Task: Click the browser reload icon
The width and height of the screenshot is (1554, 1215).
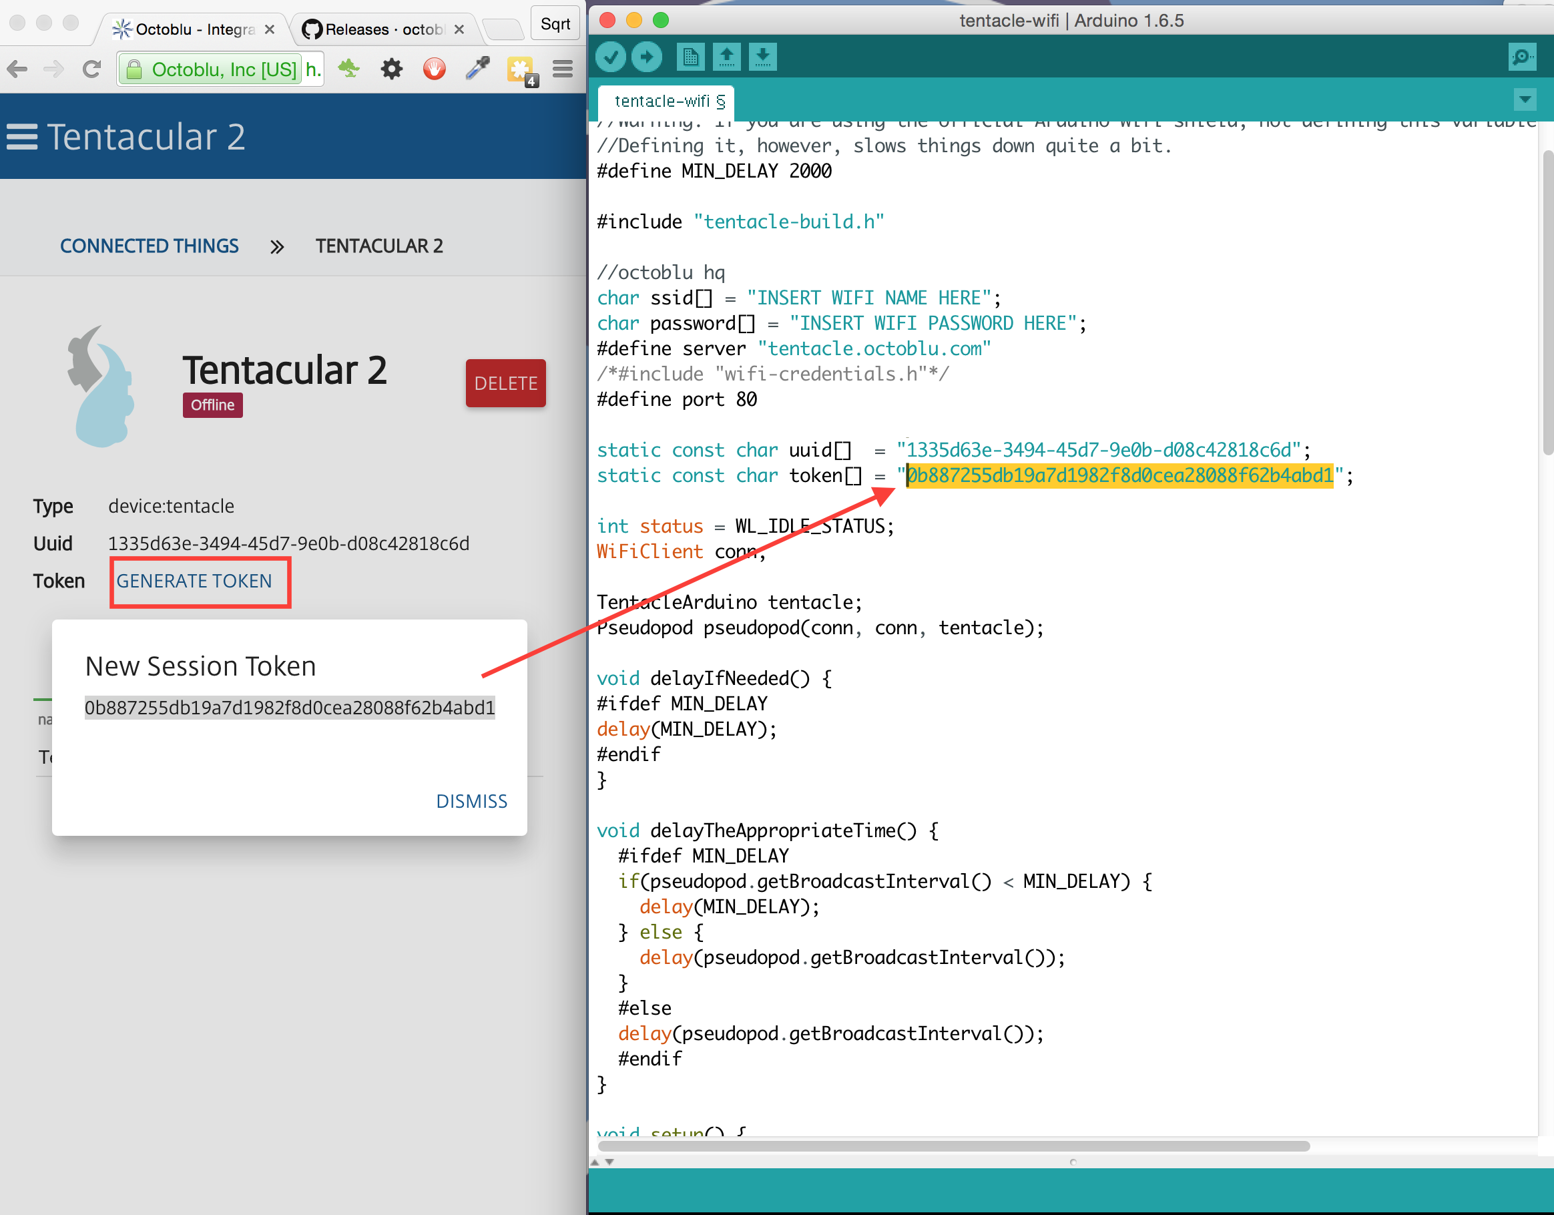Action: pyautogui.click(x=91, y=69)
